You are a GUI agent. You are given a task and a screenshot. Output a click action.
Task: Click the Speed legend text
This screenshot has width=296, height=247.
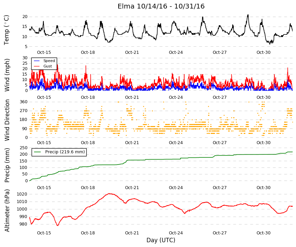49,61
